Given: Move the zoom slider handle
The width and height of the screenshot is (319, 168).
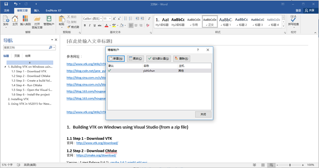Looking at the screenshot, I should 290,165.
